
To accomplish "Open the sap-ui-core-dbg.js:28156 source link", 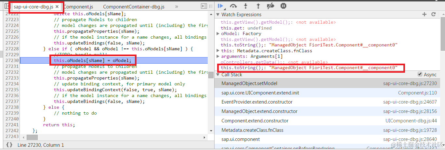I will pyautogui.click(x=410, y=111).
